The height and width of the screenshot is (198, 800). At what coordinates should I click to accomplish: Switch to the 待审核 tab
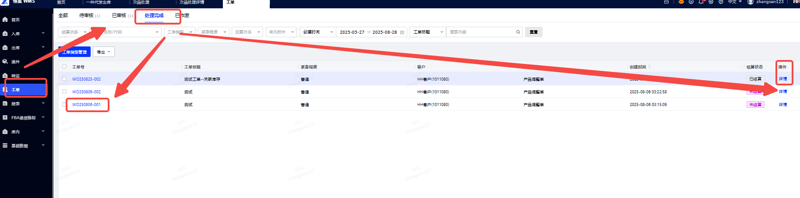(89, 15)
